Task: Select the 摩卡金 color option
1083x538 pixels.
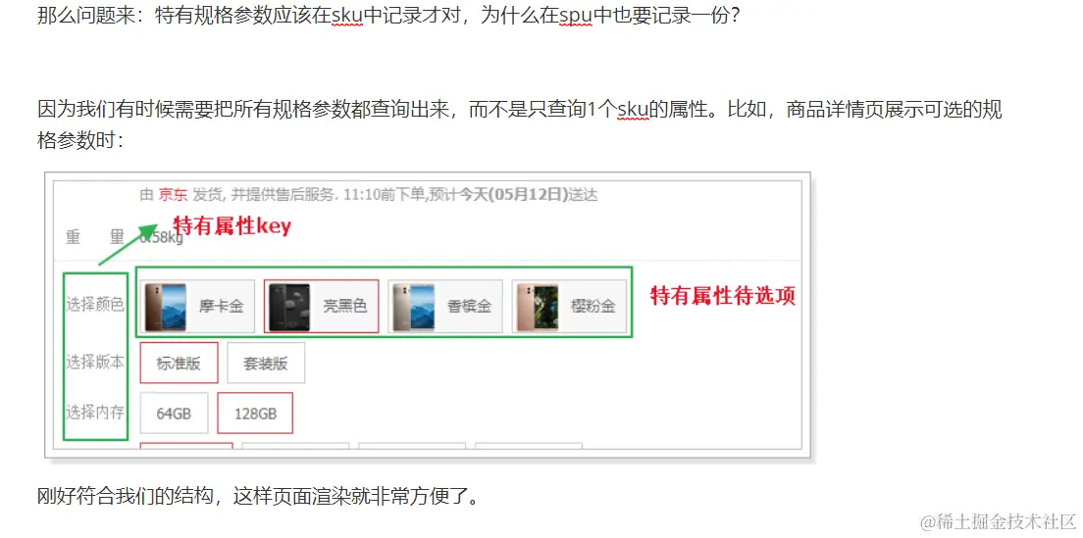Action: tap(197, 307)
